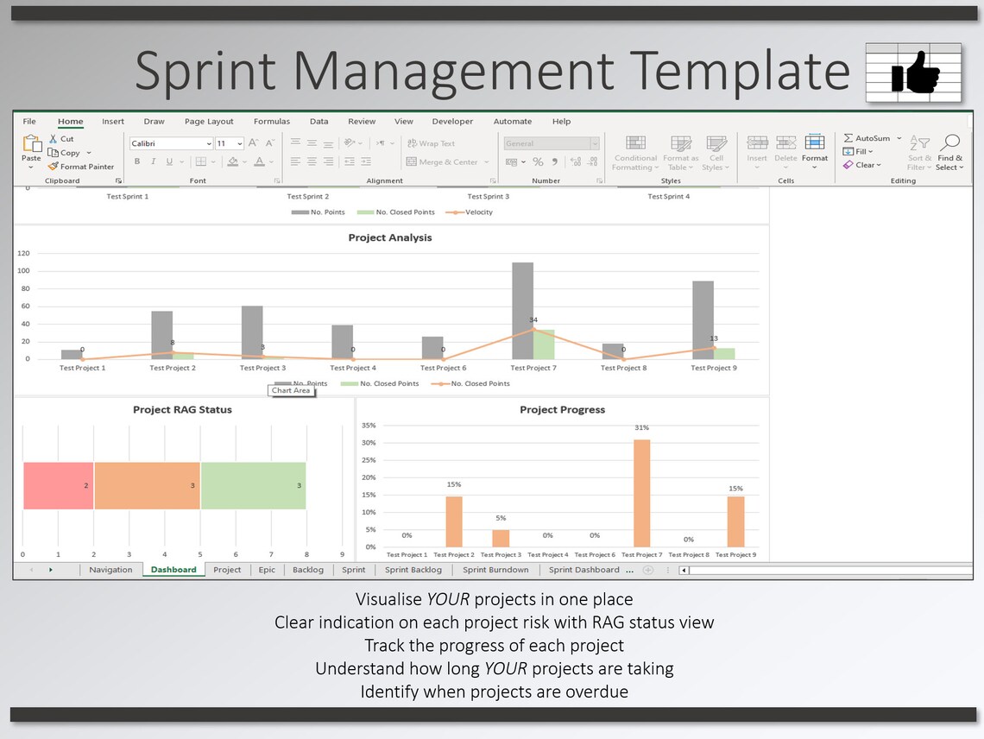Open the Merge & Center tool
This screenshot has height=739, width=984.
412,161
